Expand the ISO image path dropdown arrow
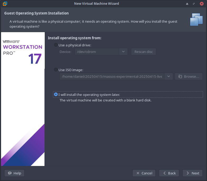 [169, 76]
